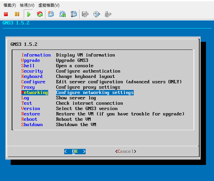The width and height of the screenshot is (214, 181).
Task: Click 'Check internet connection' description
Action: 89,103
